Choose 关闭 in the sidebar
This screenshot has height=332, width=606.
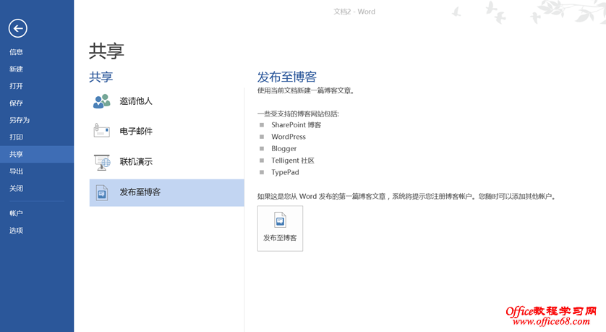(x=16, y=188)
